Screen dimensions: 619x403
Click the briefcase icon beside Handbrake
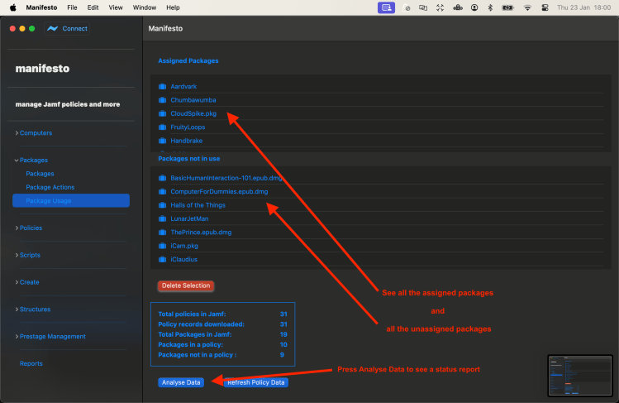162,141
